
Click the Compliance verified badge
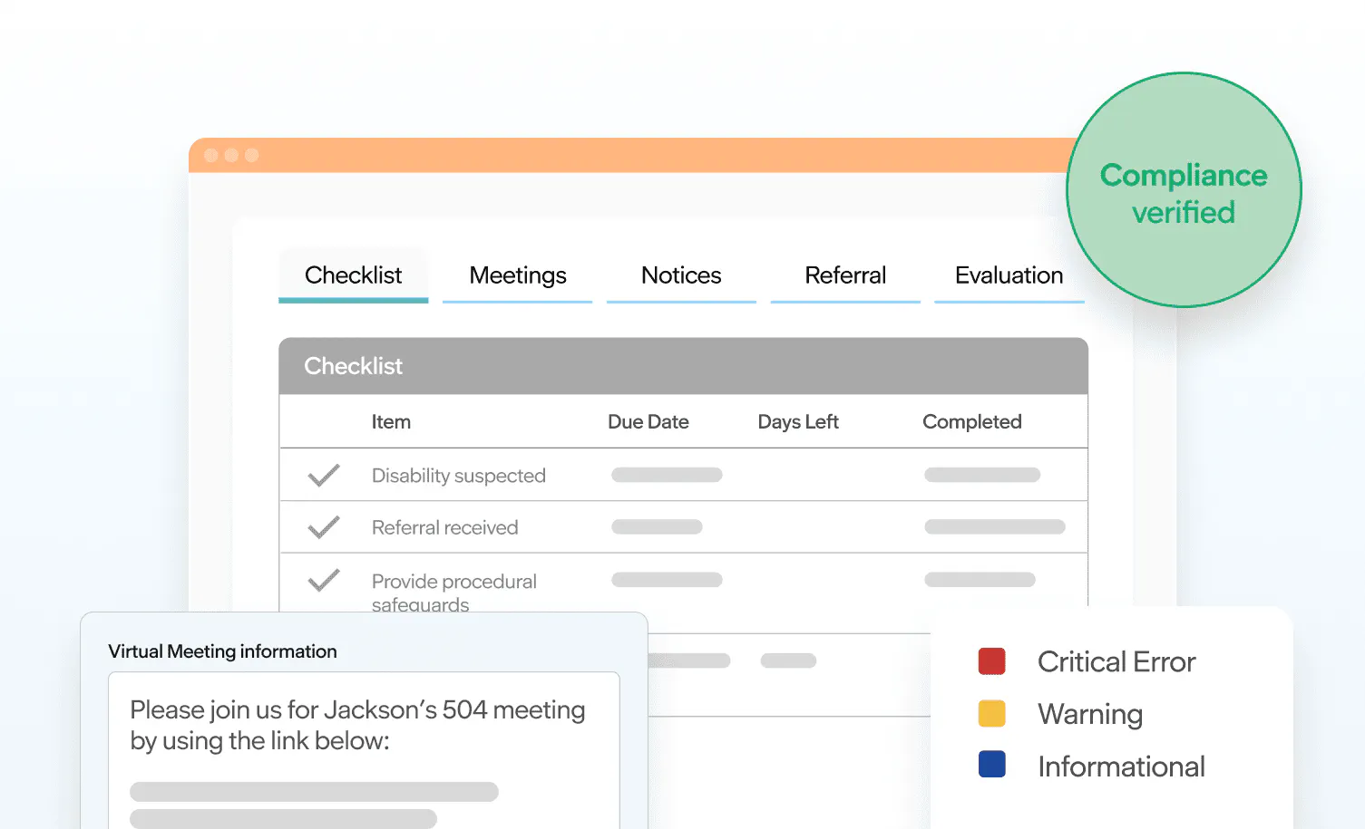(x=1184, y=190)
